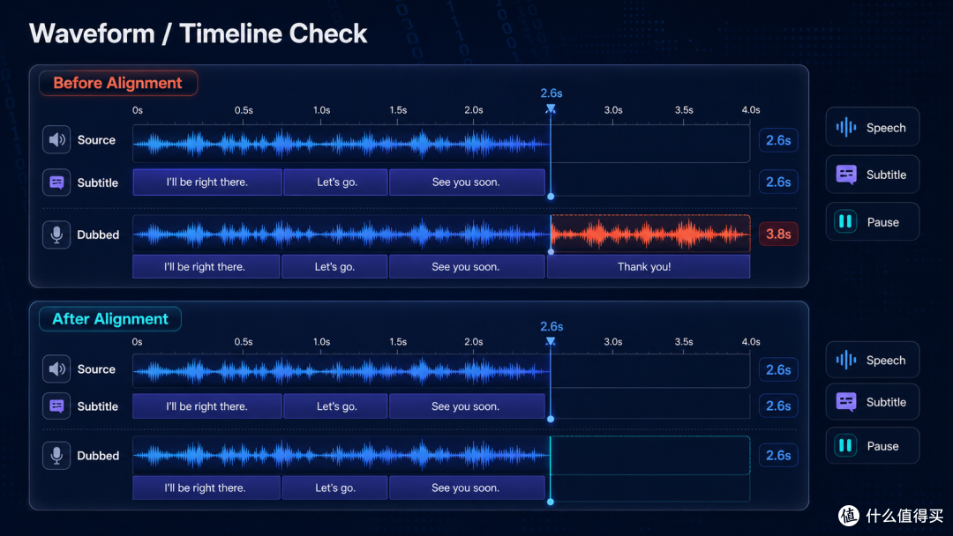Viewport: 953px width, 536px height.
Task: Click the Subtitle icon in top legend
Action: (846, 175)
